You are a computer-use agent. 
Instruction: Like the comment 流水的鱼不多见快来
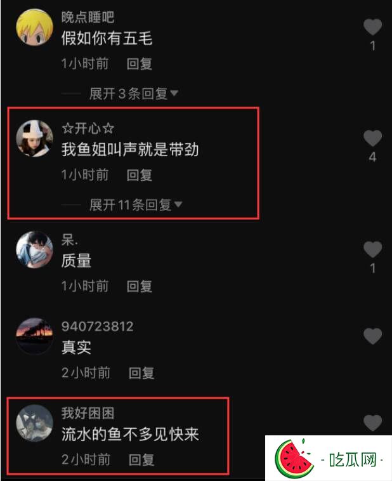point(372,423)
